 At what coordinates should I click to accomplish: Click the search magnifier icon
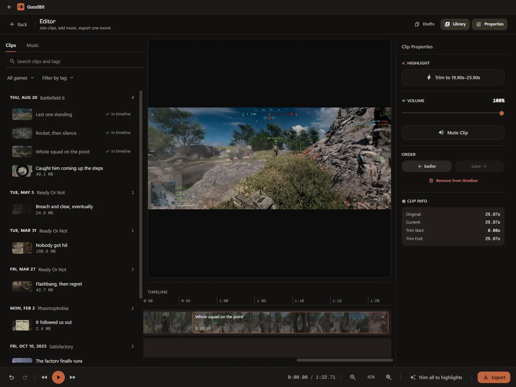(12, 61)
